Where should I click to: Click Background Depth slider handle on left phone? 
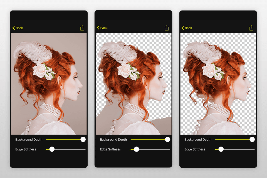[83, 140]
